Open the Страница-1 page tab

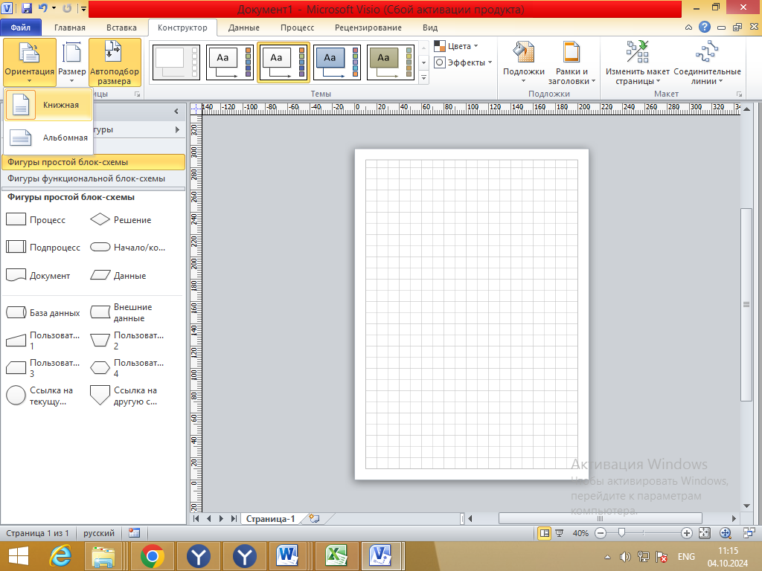270,518
